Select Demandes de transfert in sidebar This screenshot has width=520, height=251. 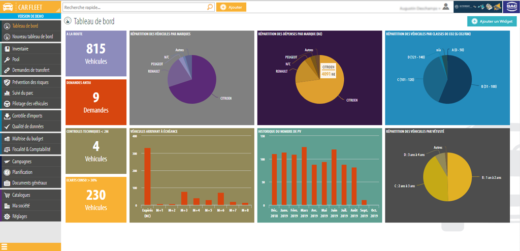[30, 70]
